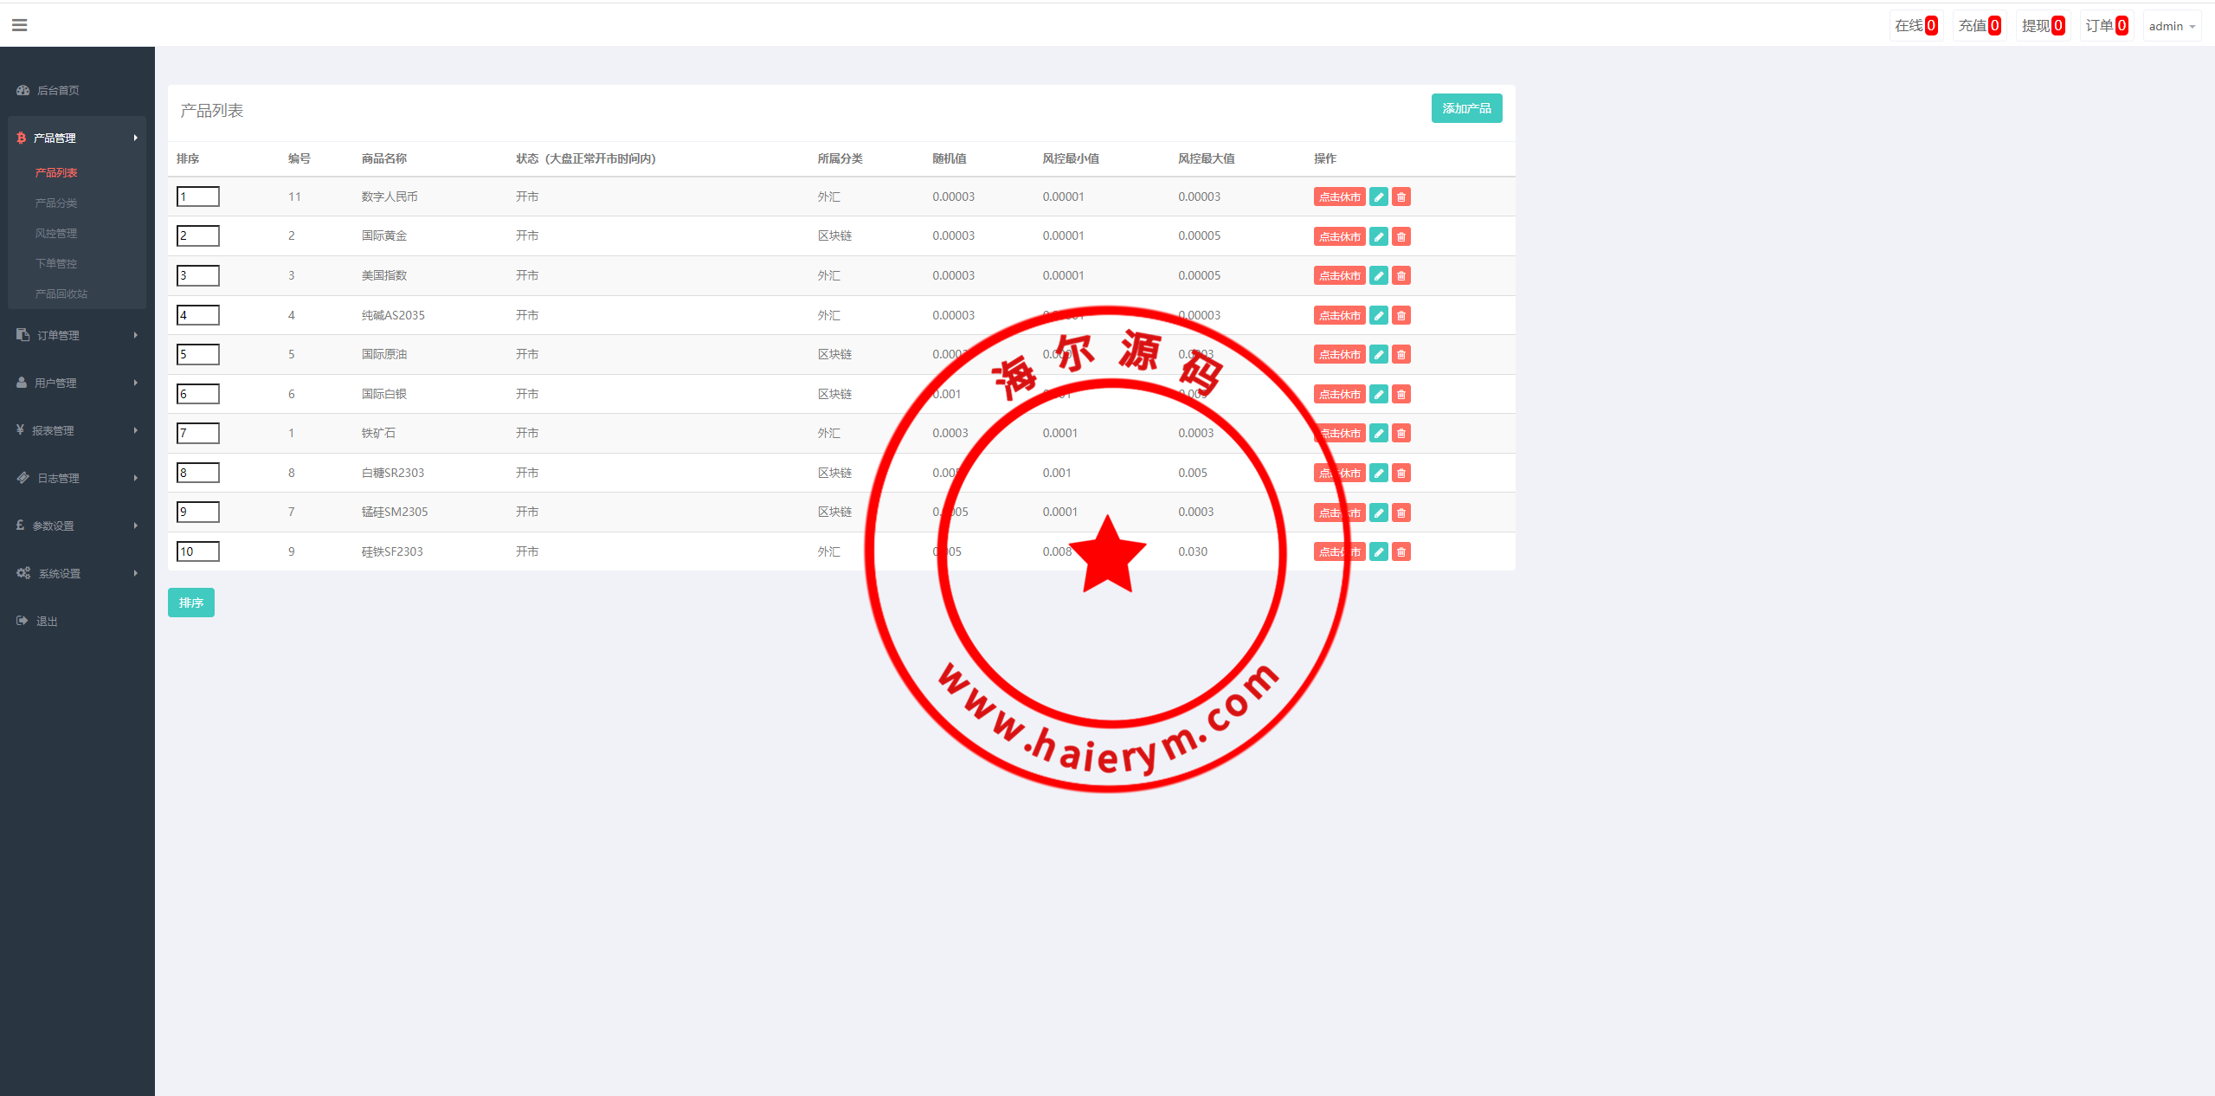Delete the 纯碱AS2035 product
This screenshot has width=2215, height=1096.
click(x=1401, y=316)
